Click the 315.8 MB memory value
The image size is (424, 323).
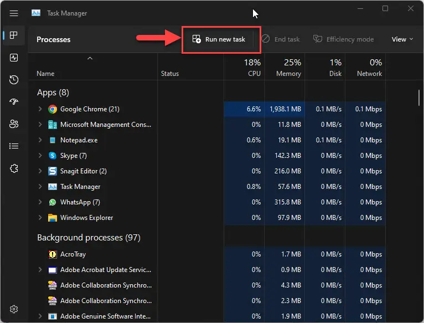tap(288, 202)
